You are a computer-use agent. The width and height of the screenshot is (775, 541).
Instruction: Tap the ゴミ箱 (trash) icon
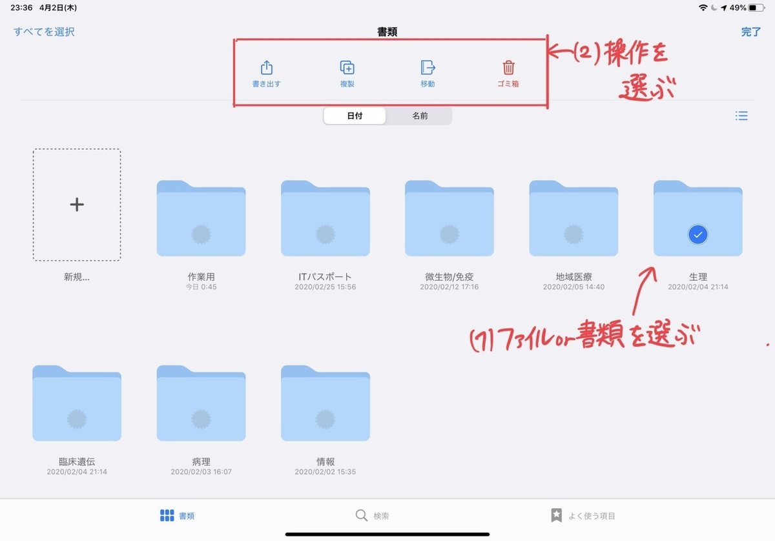(x=510, y=66)
